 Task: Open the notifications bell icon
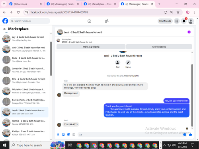point(184,21)
